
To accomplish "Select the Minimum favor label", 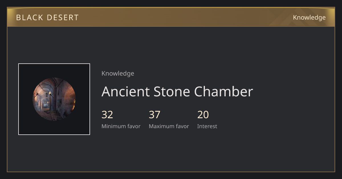I will (121, 126).
